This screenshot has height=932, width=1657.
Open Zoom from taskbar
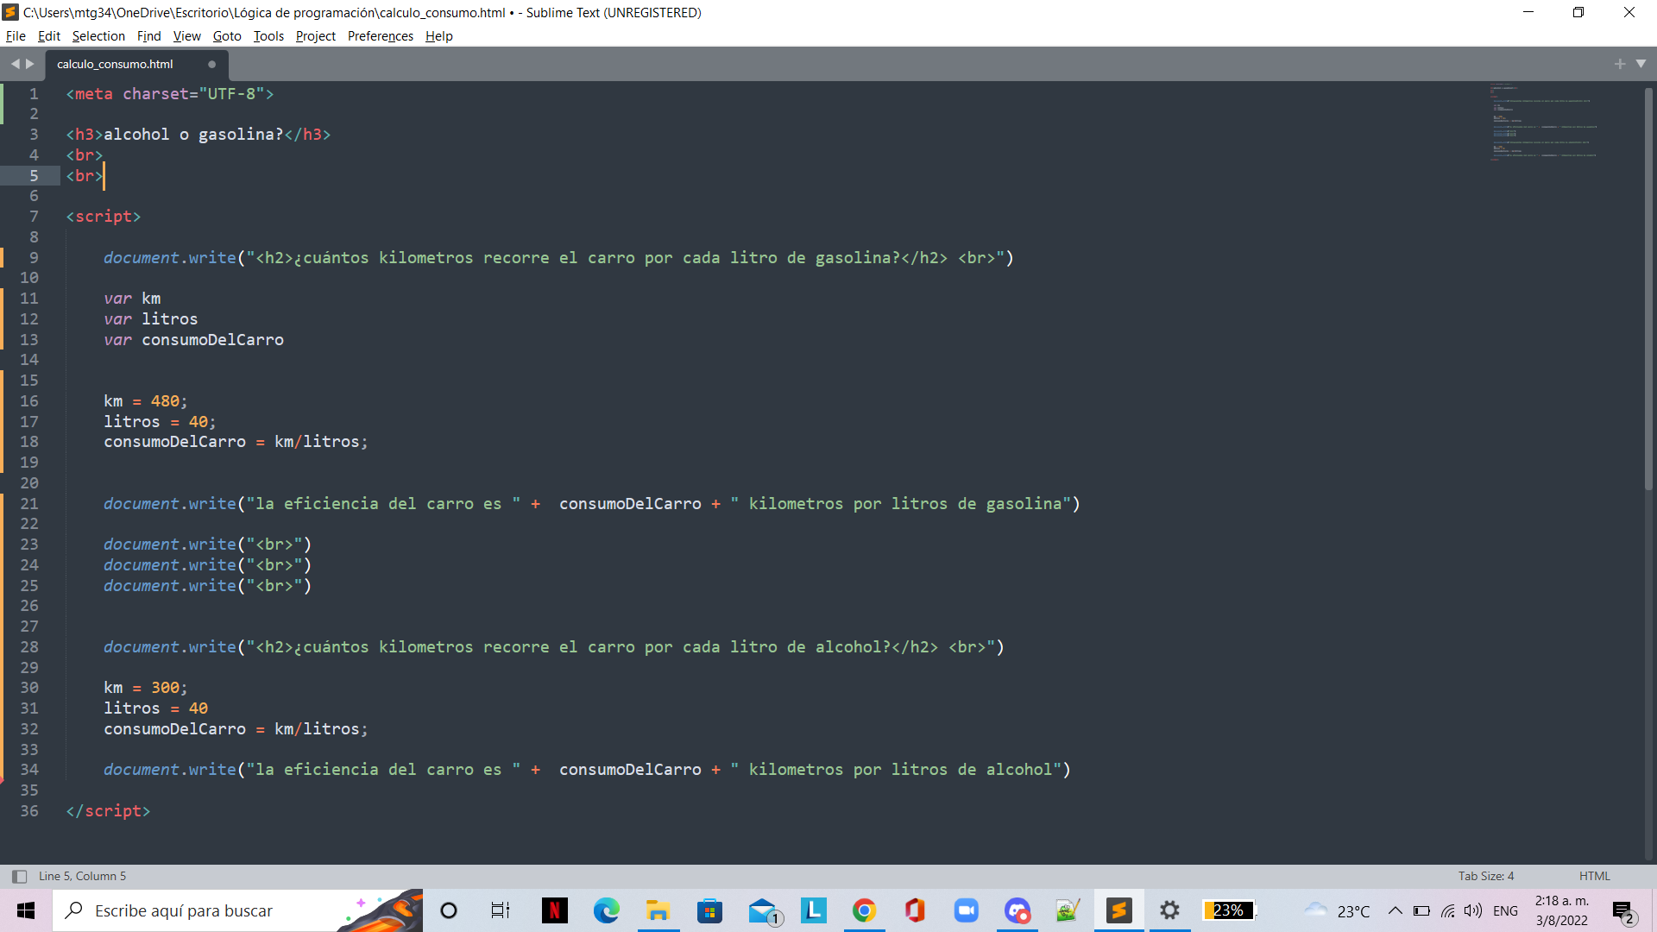pos(966,910)
